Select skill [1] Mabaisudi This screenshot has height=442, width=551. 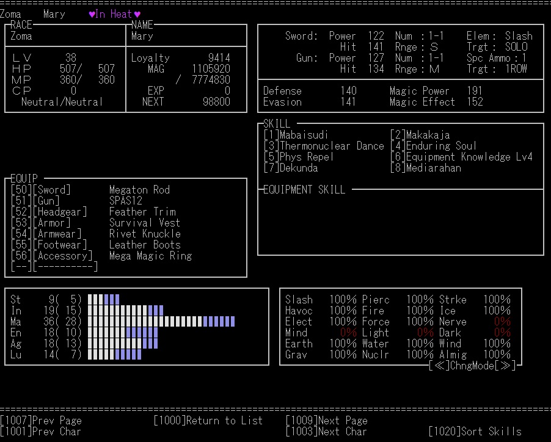[x=296, y=135]
